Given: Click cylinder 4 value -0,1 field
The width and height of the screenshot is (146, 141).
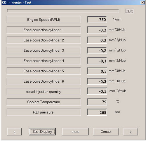Looking at the screenshot, I should (97, 61).
